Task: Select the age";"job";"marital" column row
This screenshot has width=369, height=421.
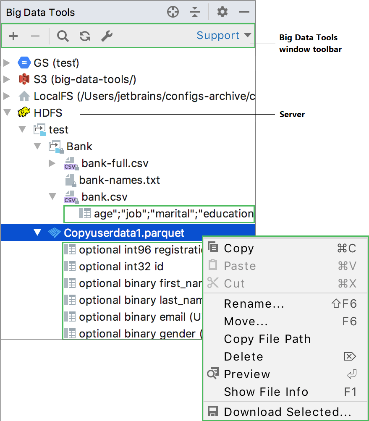Action: click(x=159, y=214)
